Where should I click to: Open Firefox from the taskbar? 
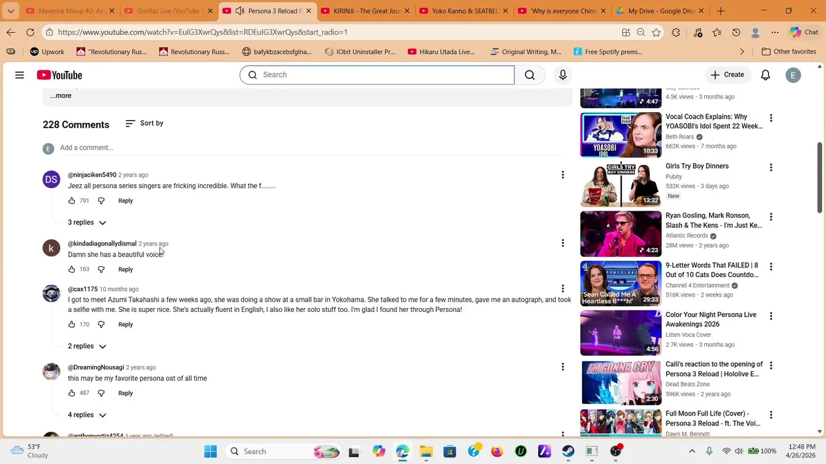tap(497, 451)
